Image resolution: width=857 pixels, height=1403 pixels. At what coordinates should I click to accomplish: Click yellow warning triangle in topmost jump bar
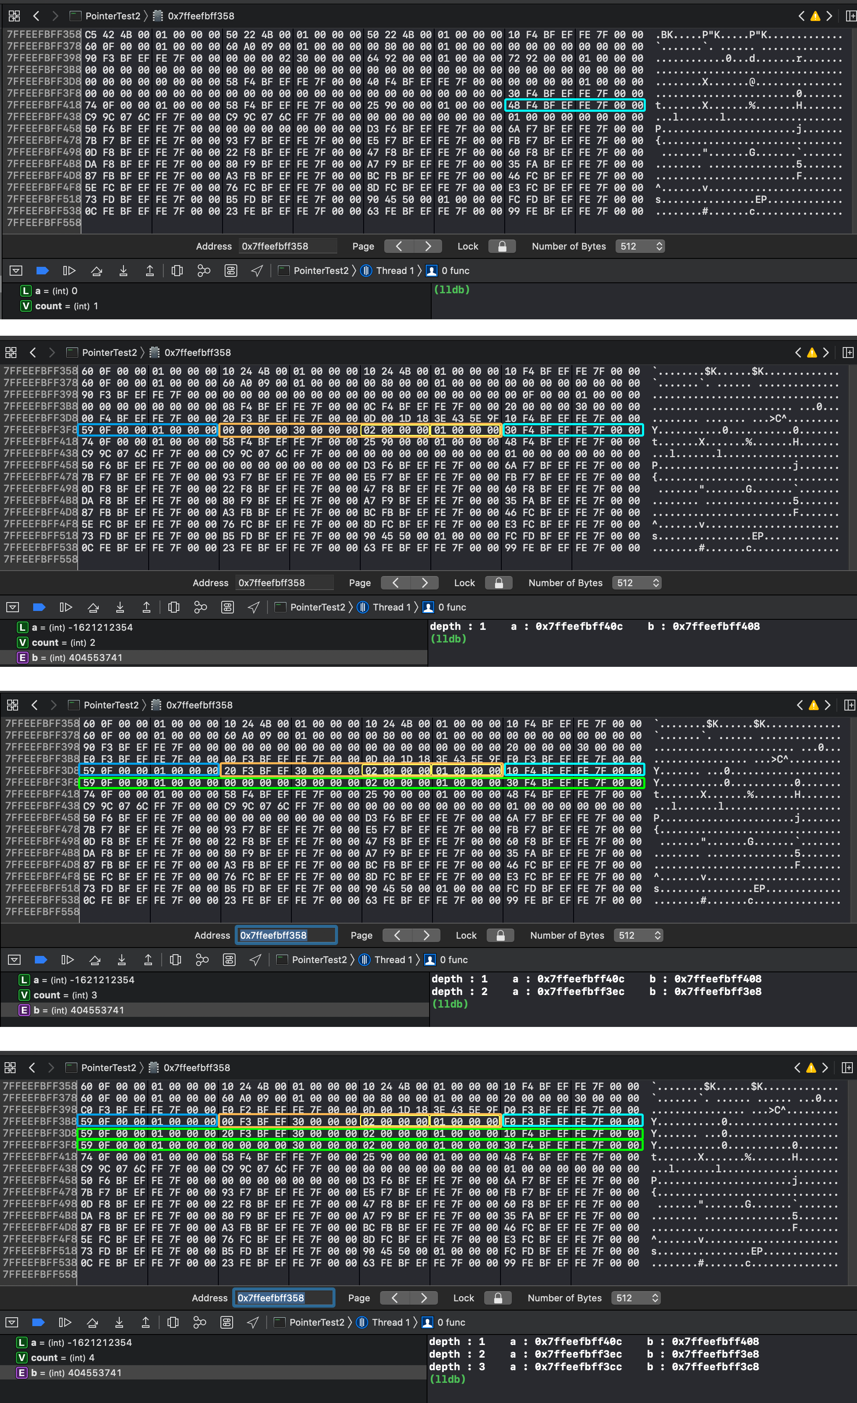(x=815, y=16)
